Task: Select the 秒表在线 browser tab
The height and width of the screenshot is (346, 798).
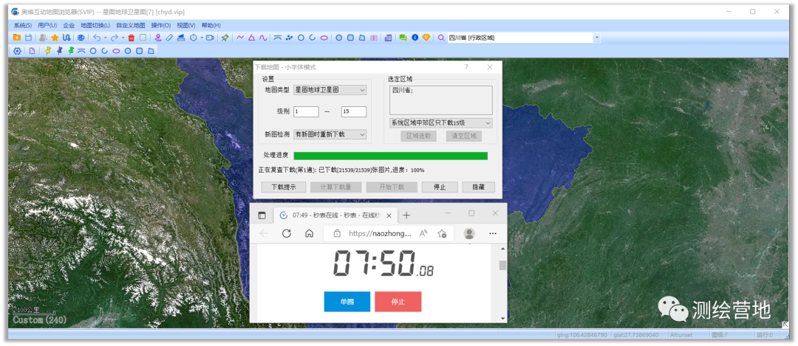Action: (x=335, y=215)
